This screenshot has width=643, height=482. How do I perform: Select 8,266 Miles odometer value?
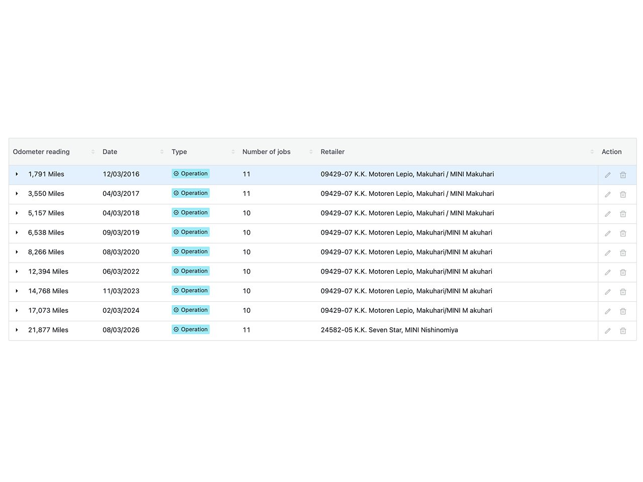(46, 252)
